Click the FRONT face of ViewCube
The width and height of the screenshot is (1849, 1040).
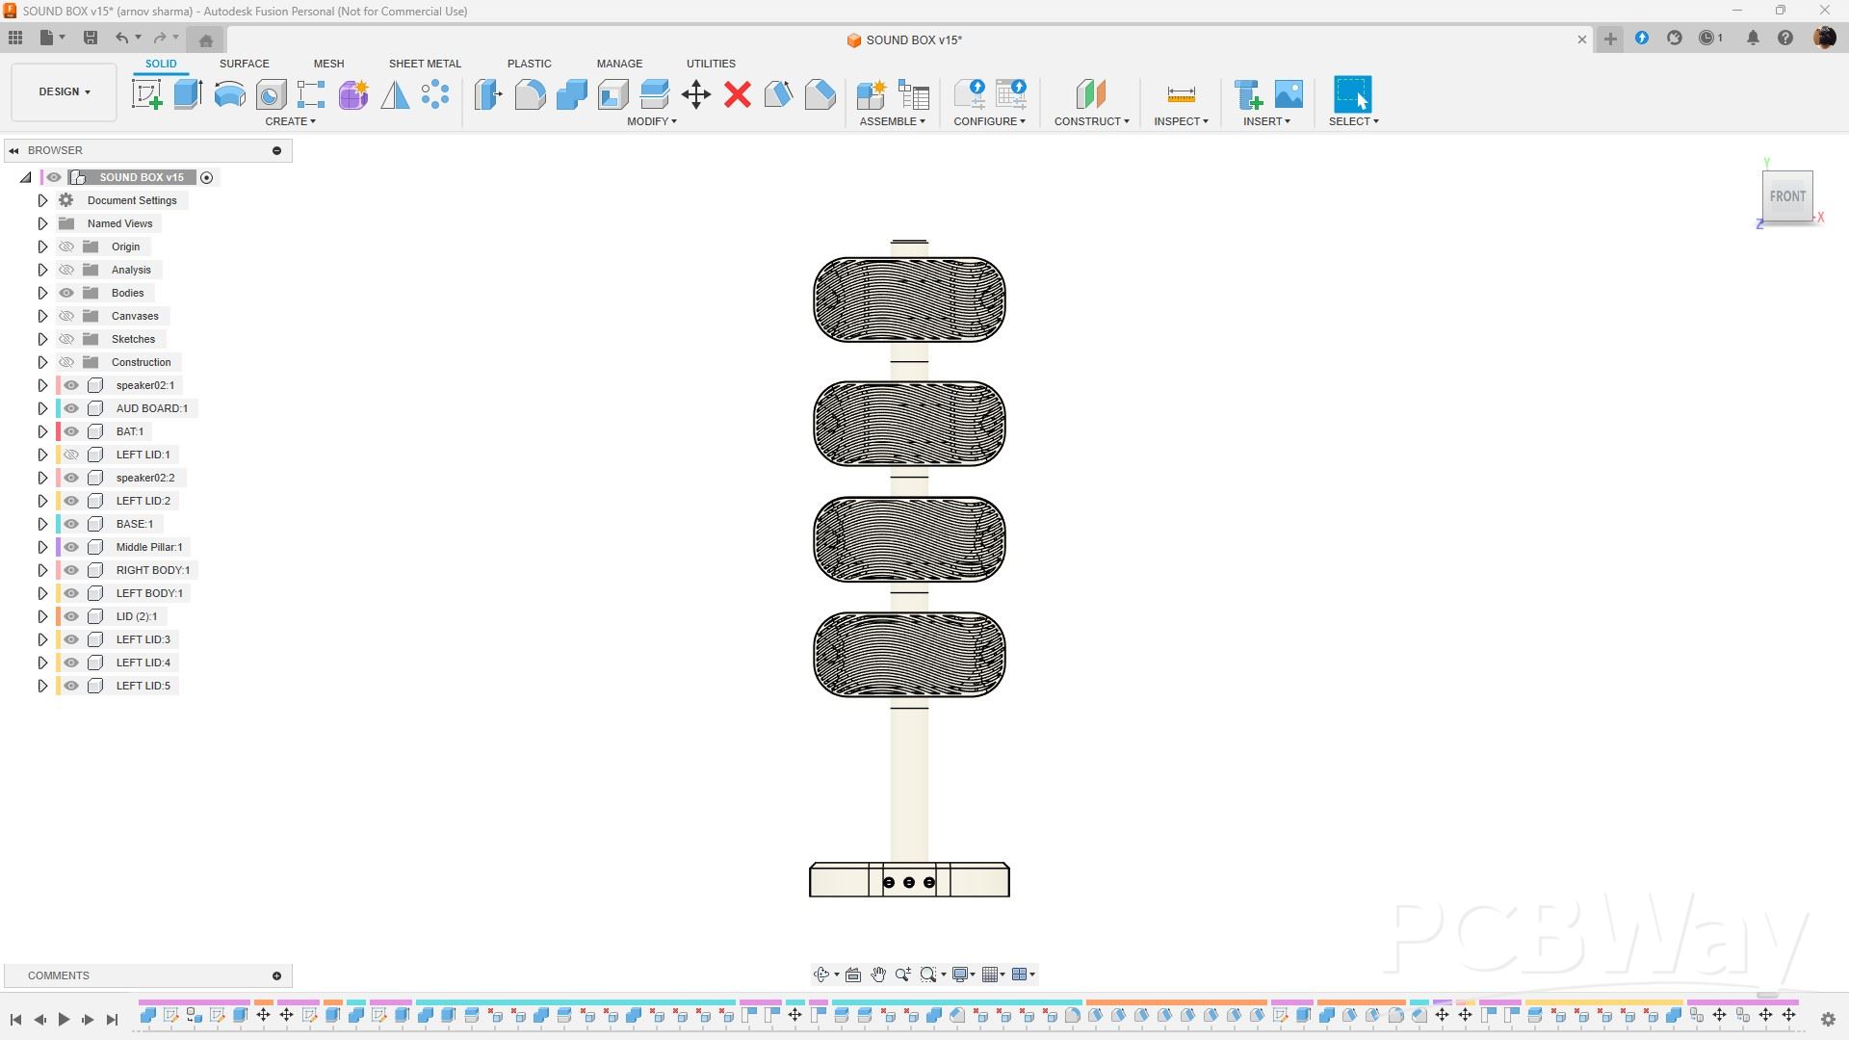[x=1787, y=196]
